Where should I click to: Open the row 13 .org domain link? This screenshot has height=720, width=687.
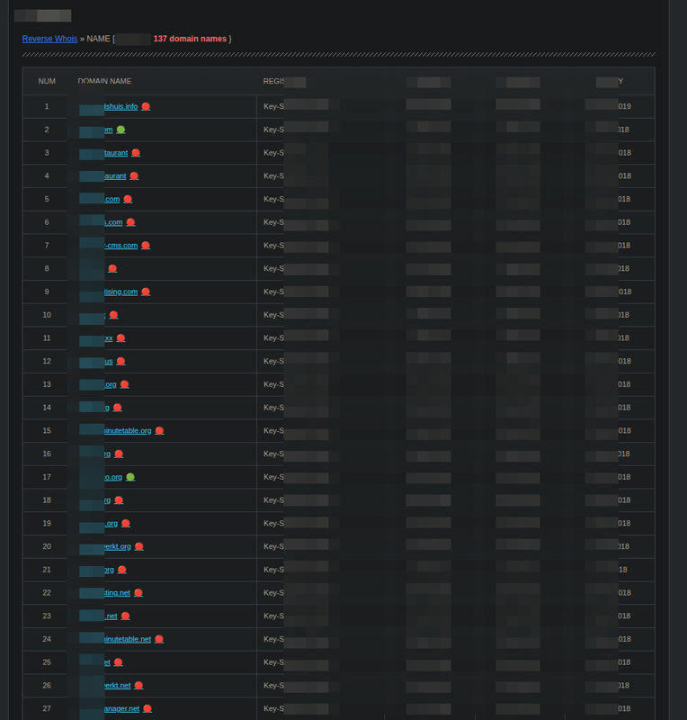[x=111, y=385]
